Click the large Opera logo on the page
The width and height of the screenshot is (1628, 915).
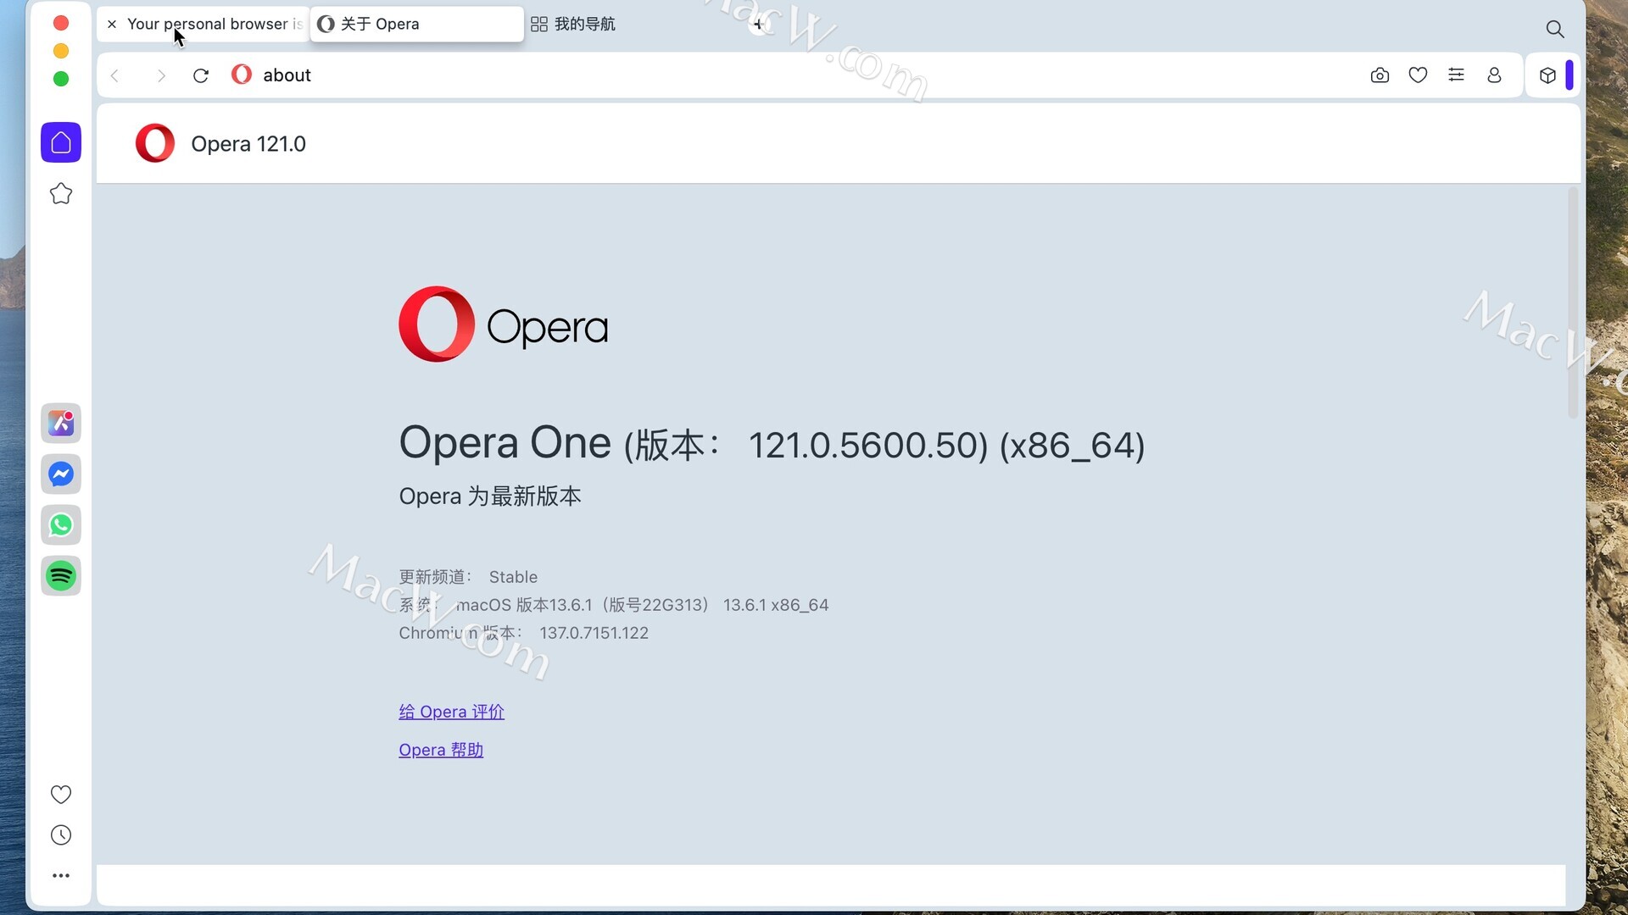(x=504, y=324)
